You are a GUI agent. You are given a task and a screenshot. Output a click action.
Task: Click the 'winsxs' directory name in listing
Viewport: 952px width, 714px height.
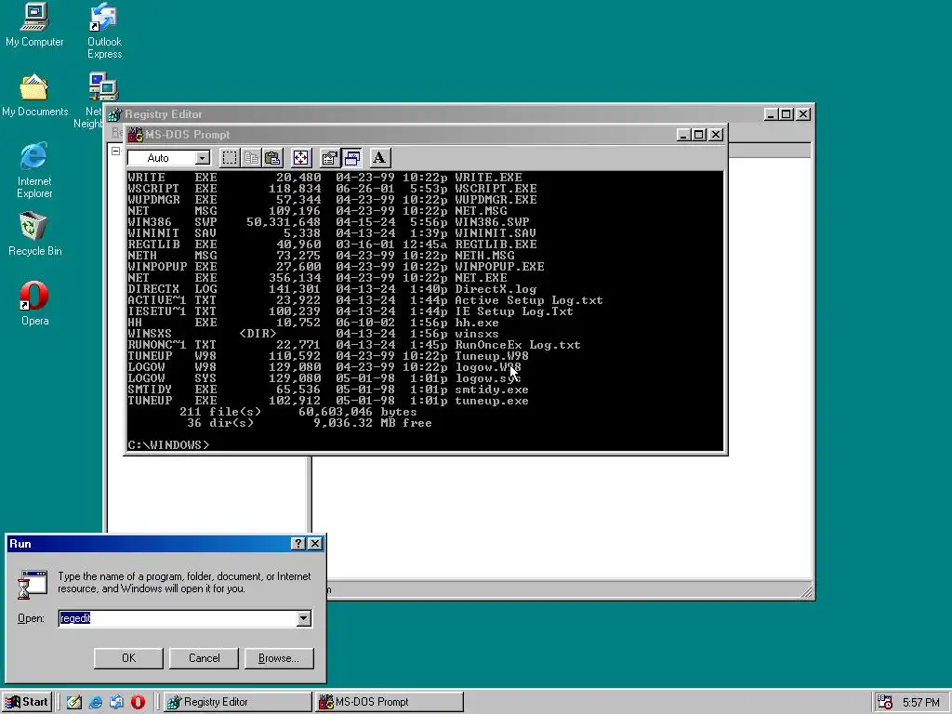point(477,334)
